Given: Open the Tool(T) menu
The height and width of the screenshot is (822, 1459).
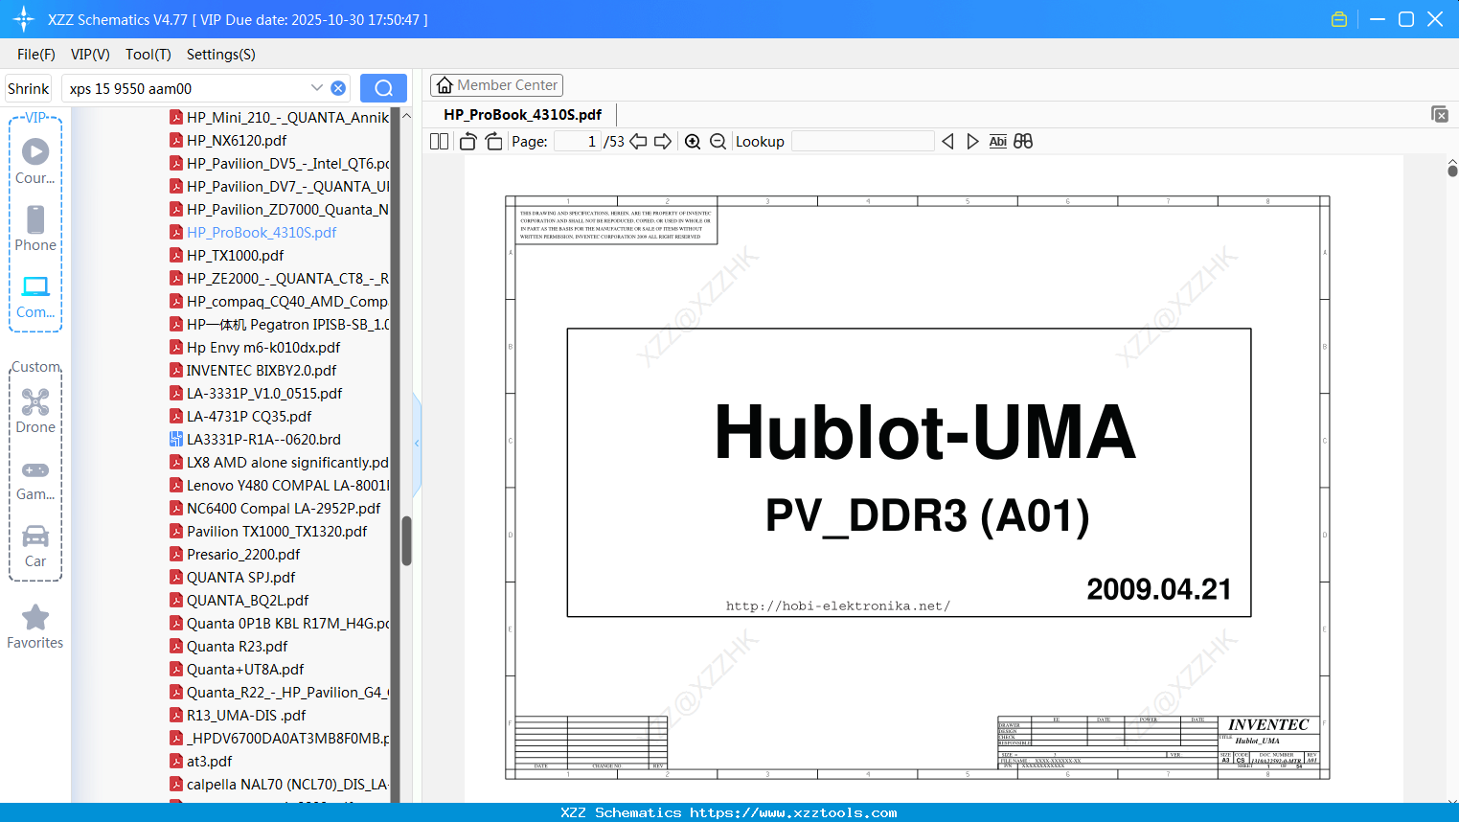Looking at the screenshot, I should 148,55.
